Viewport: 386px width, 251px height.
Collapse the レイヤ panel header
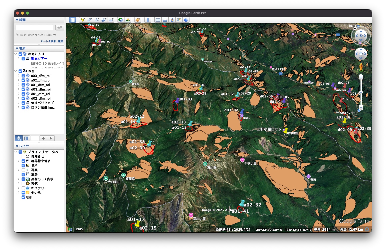tap(17, 146)
